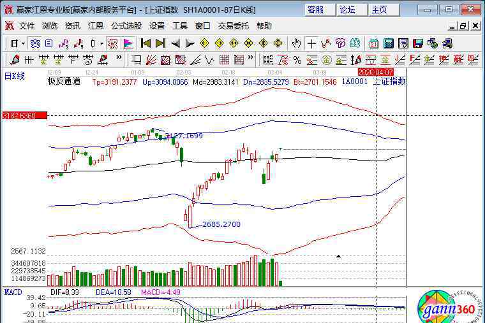Click the purple 节 toolbar icon
This screenshot has width=485, height=323.
point(340,43)
